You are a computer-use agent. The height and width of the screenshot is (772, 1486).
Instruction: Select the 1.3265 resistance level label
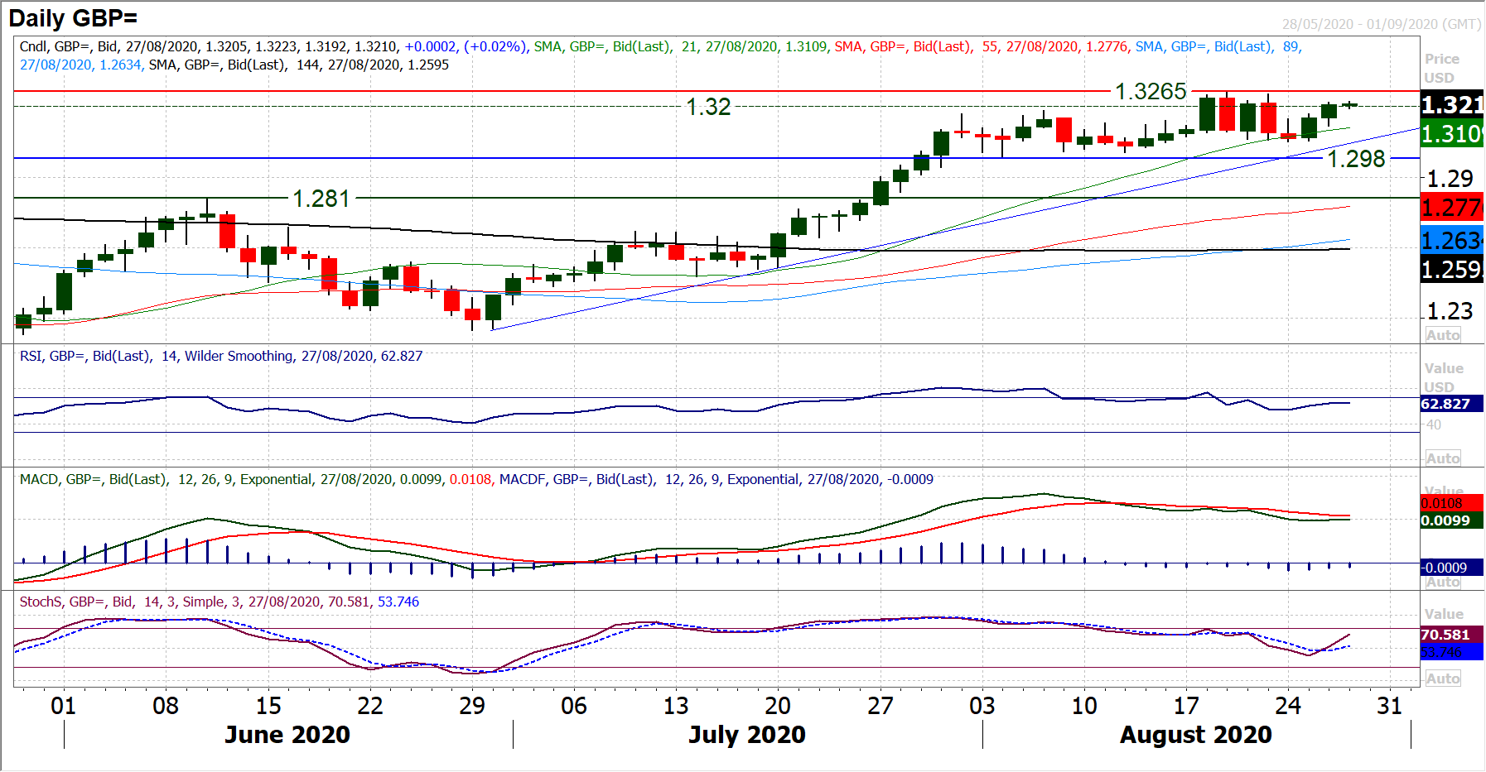pos(1151,92)
